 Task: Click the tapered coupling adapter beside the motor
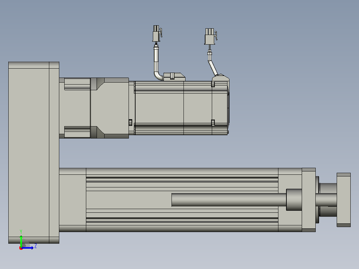coord(110,108)
